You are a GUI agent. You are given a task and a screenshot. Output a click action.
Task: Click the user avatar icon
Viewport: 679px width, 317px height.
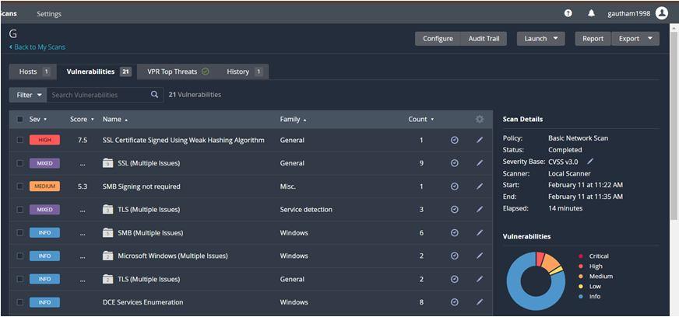pyautogui.click(x=662, y=13)
